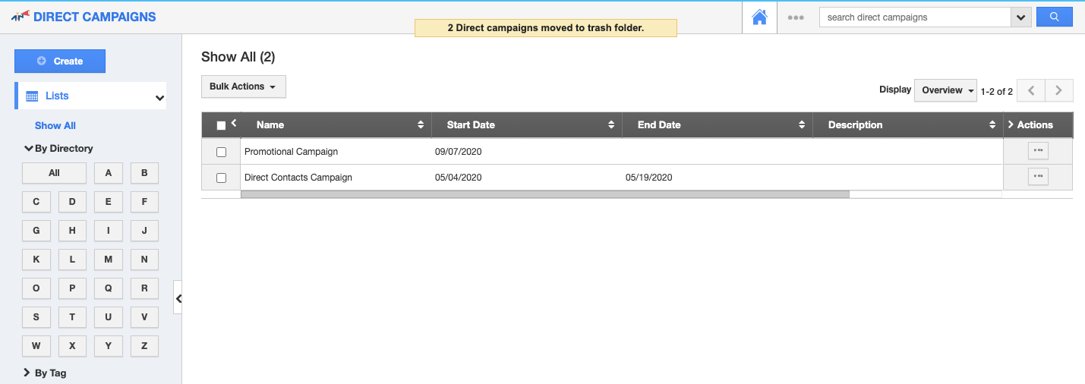Expand the By Tag section
This screenshot has height=384, width=1085.
(x=45, y=373)
